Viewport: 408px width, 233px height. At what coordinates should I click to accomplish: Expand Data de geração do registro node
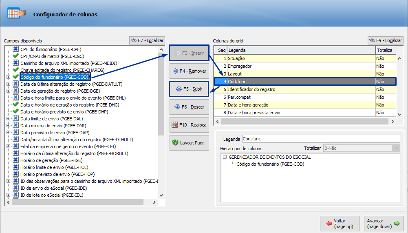coord(8,91)
